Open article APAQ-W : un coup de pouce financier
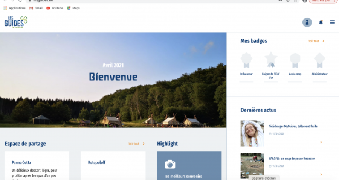 (x=292, y=159)
